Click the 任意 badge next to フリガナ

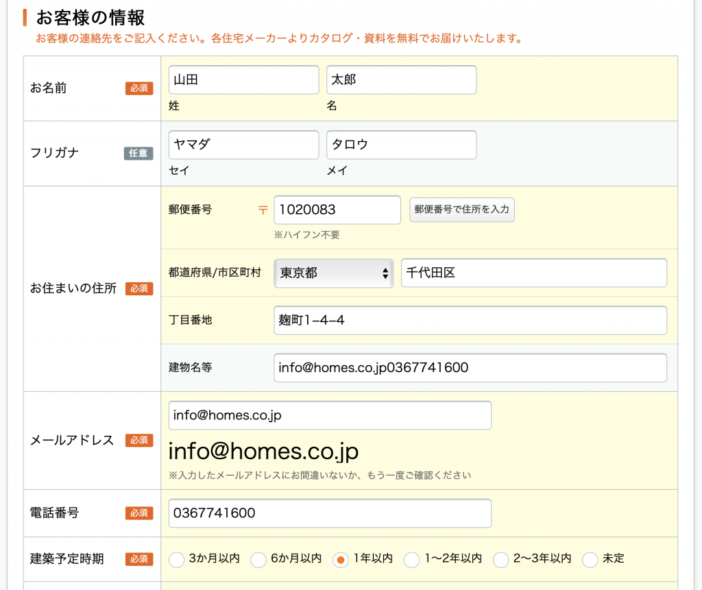click(x=138, y=153)
